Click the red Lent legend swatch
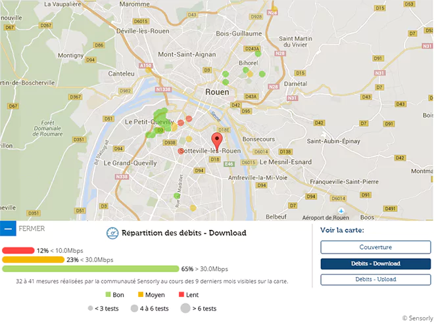 coord(181,295)
